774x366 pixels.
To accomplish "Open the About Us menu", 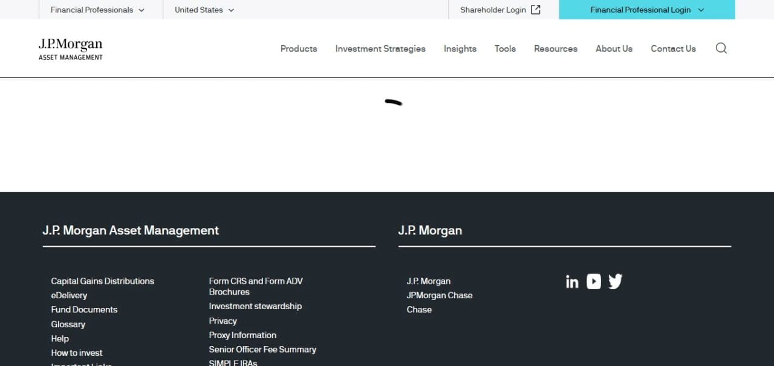I will (614, 48).
